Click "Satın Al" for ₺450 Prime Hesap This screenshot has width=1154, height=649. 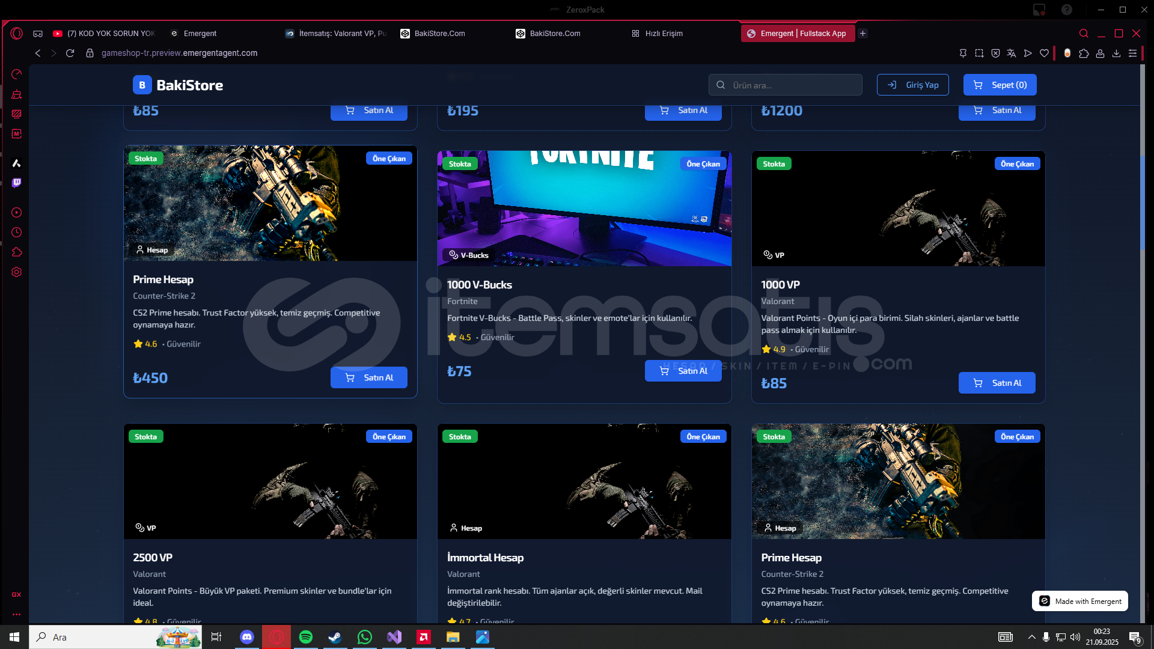[368, 377]
